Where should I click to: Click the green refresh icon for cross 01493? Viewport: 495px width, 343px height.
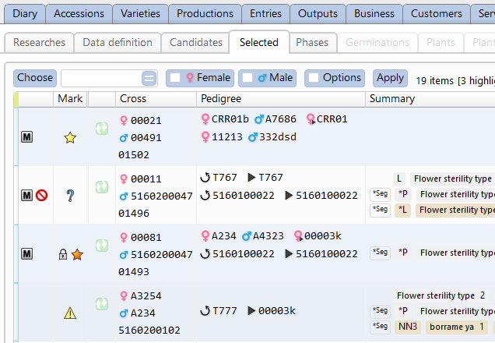tap(101, 246)
